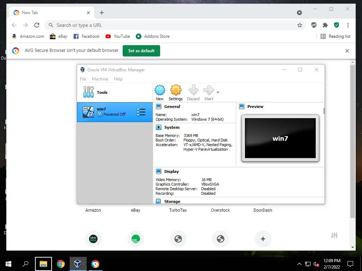Click the browser reload button
Image resolution: width=362 pixels, height=271 pixels.
tap(37, 25)
